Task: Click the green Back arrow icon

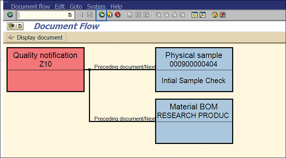Action: [x=102, y=15]
